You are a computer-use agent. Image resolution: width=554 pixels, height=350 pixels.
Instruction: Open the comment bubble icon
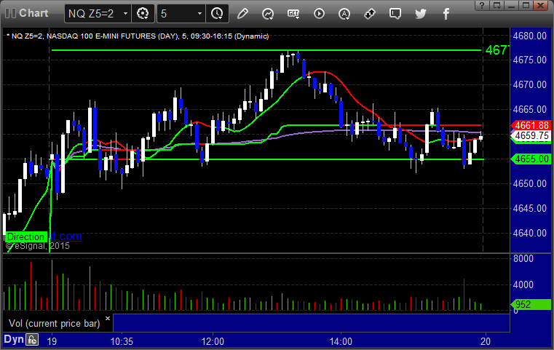click(395, 14)
